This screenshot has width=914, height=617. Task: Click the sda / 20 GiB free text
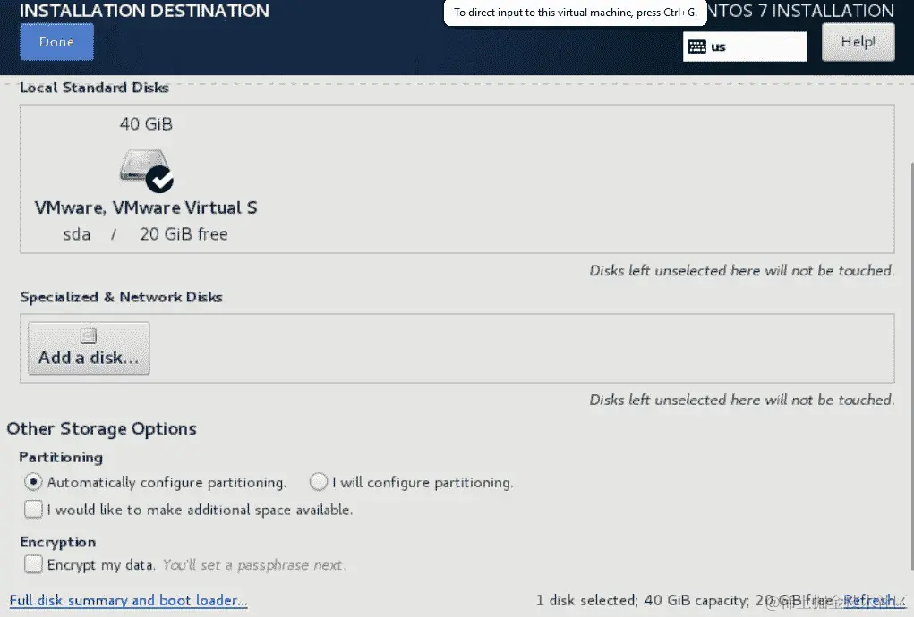tap(146, 234)
